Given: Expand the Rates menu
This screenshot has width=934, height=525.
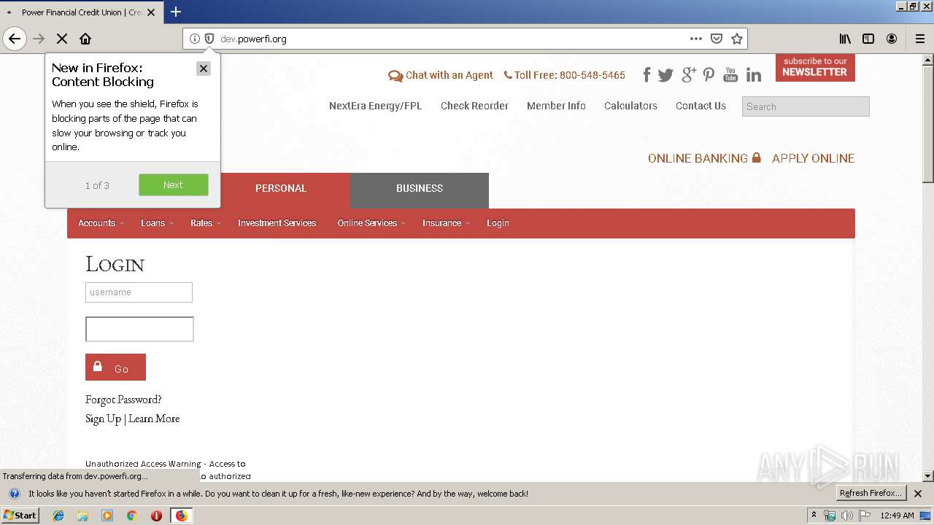Looking at the screenshot, I should 205,223.
